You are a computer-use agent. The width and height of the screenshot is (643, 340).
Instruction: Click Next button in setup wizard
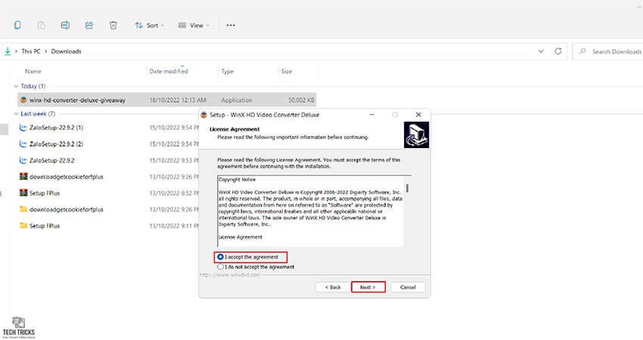[x=368, y=287]
